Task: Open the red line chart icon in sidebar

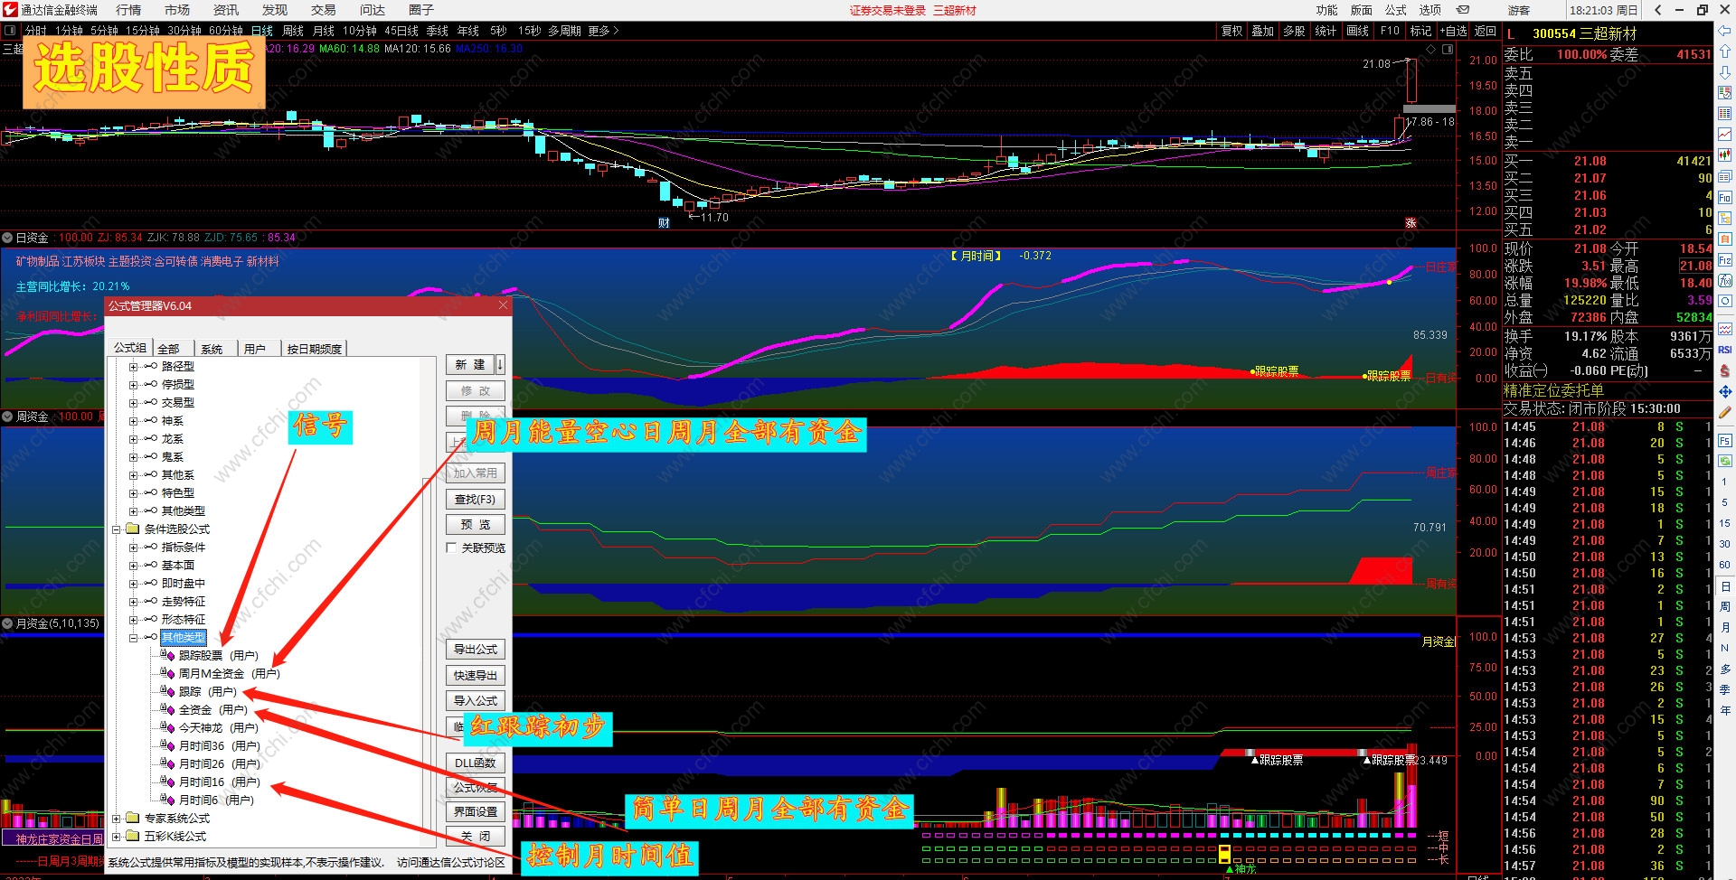Action: point(1725,135)
